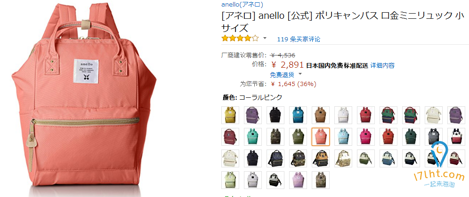Click the four-star rating stars

[x=240, y=38]
